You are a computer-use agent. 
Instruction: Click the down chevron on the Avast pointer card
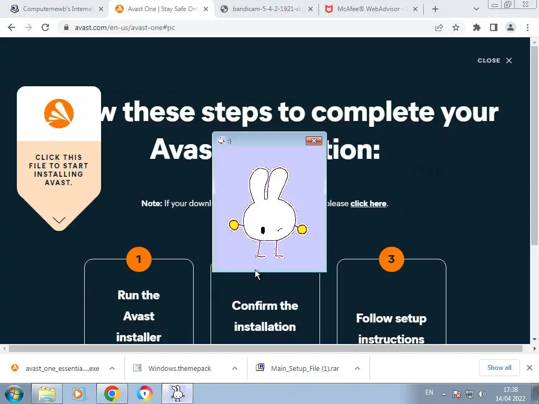59,220
